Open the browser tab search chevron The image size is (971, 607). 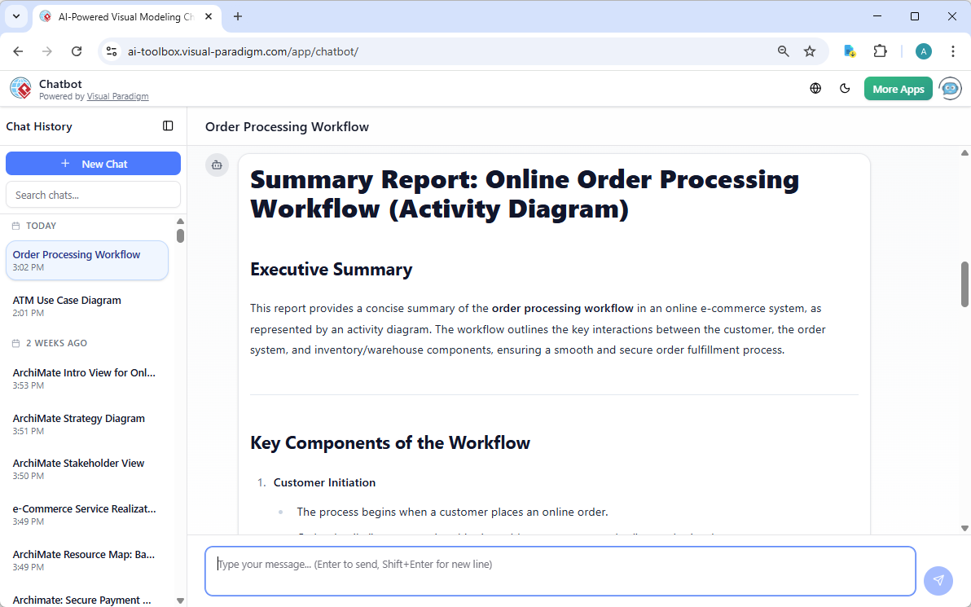[15, 16]
